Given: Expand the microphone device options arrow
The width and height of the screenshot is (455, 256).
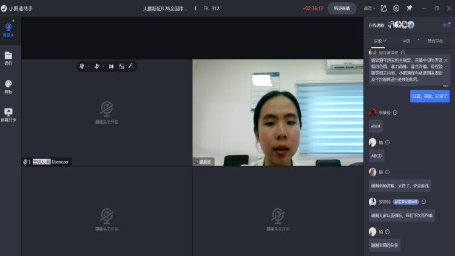Looking at the screenshot, I should [103, 66].
